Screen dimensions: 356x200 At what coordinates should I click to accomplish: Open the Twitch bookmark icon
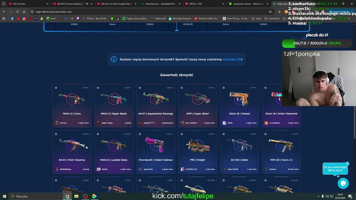click(78, 19)
